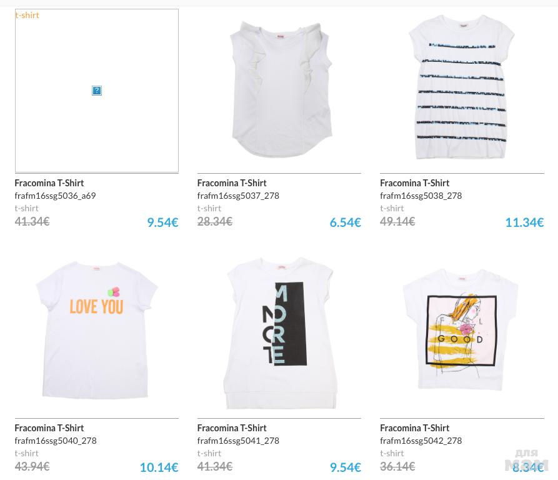Click the broken image question mark icon

pos(97,91)
